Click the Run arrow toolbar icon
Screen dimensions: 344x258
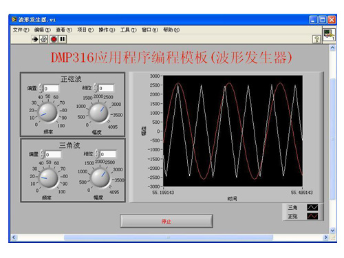pyautogui.click(x=35, y=39)
